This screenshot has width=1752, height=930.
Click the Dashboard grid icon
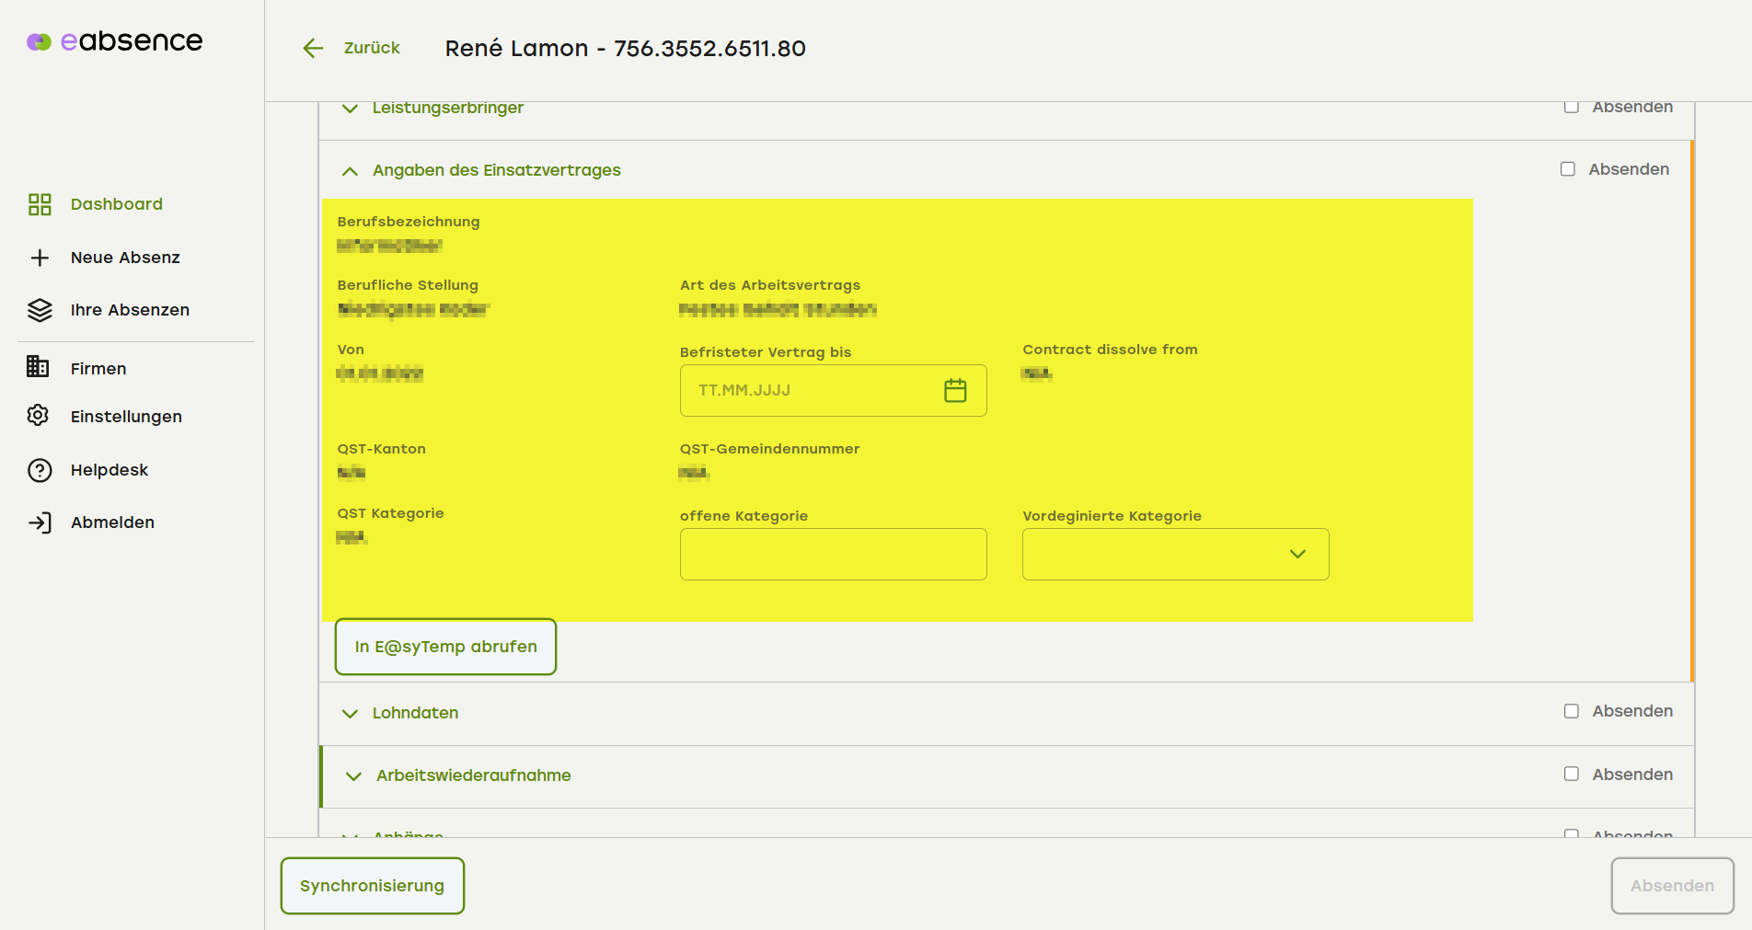[40, 204]
